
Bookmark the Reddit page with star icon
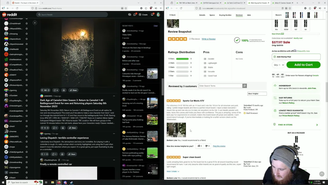[x=126, y=8]
